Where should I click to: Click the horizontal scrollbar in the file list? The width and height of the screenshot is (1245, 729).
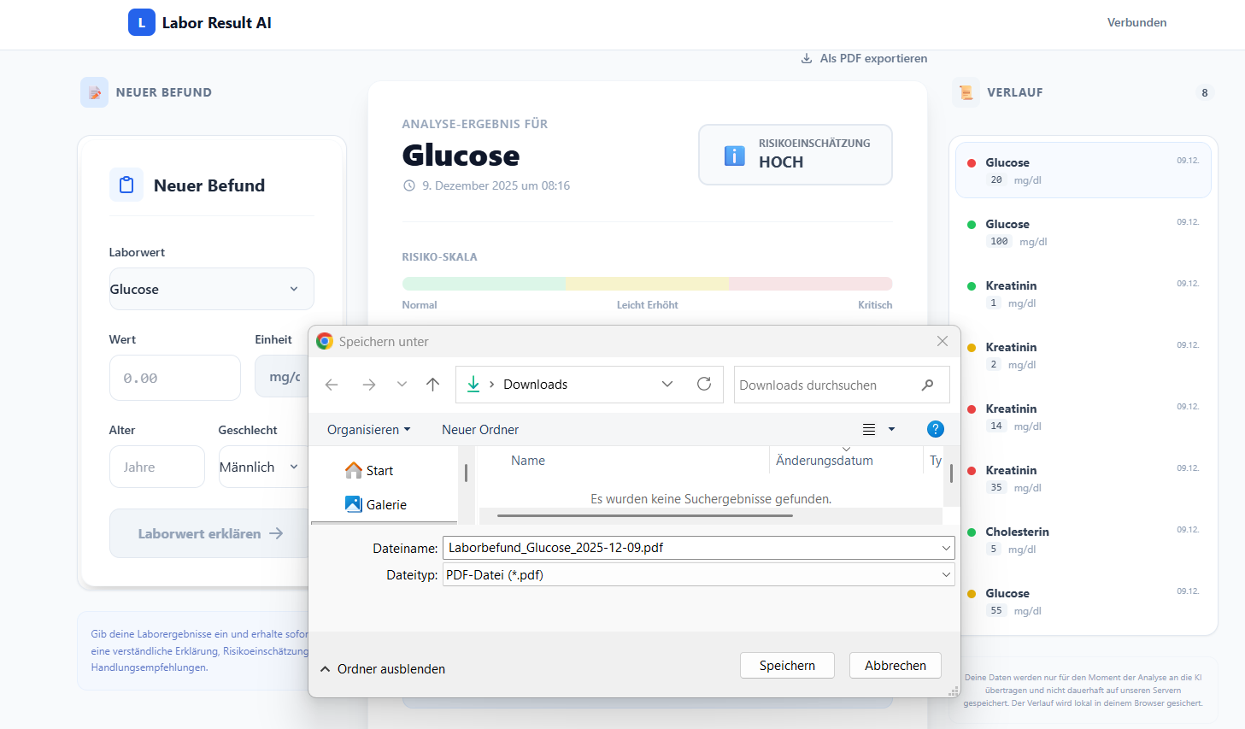pos(644,515)
